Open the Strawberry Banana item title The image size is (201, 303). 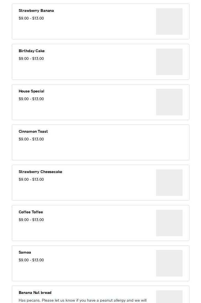tap(36, 10)
